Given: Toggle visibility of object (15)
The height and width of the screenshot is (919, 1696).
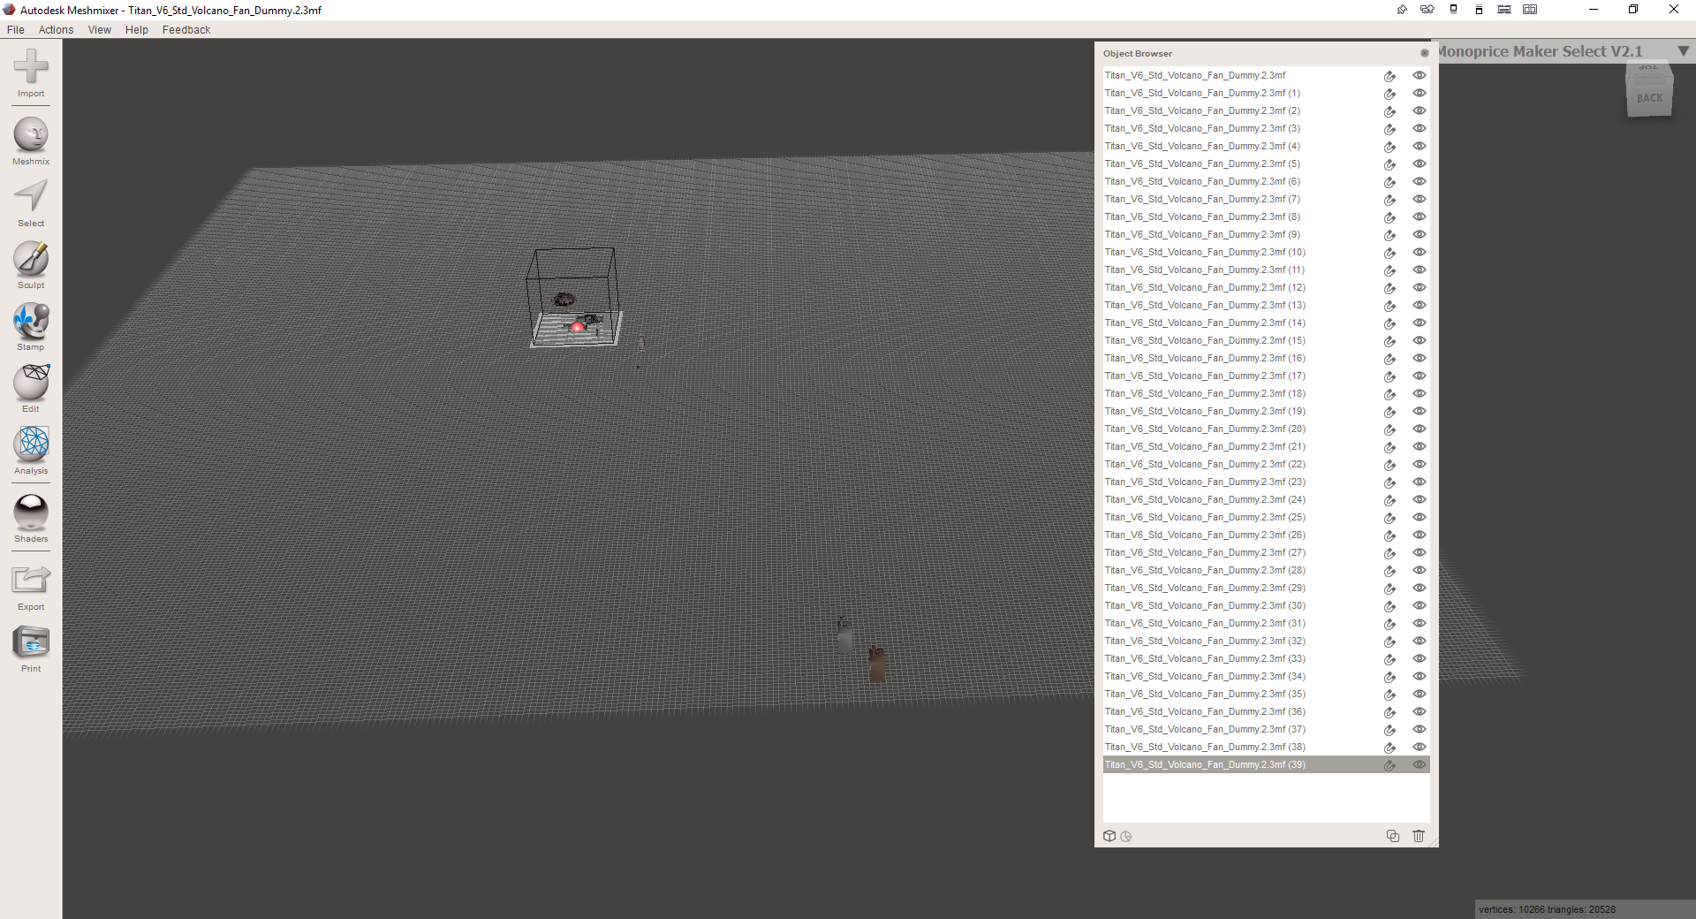Looking at the screenshot, I should pos(1420,340).
